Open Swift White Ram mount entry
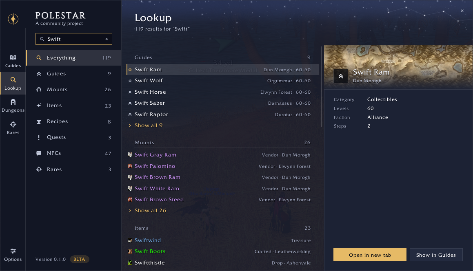 tap(222, 189)
